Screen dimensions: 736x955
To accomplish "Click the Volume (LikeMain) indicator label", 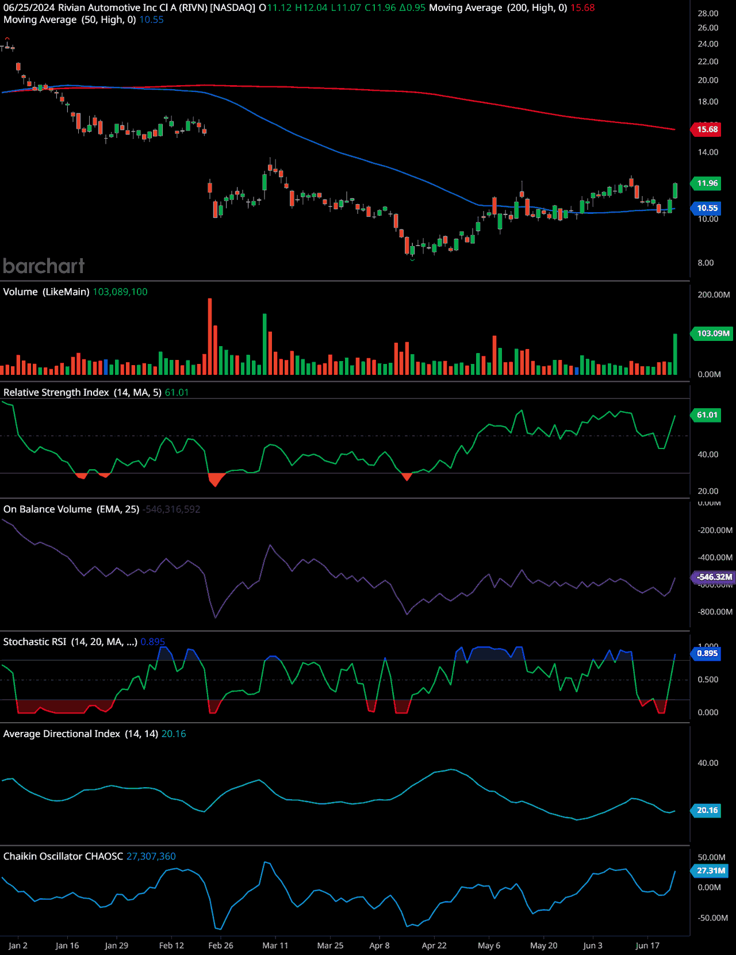I will pos(46,292).
